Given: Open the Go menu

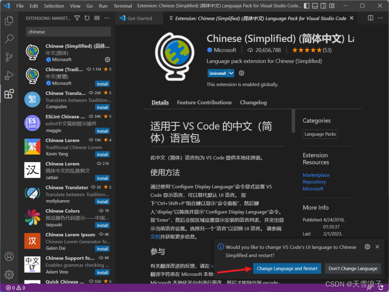Looking at the screenshot, I should [90, 6].
